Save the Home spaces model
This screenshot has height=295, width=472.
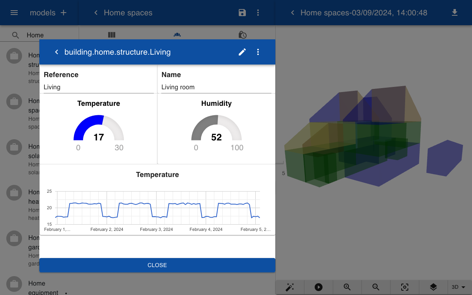click(x=242, y=13)
